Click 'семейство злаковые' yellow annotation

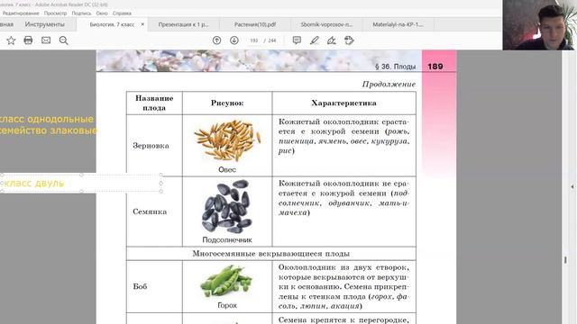point(48,130)
